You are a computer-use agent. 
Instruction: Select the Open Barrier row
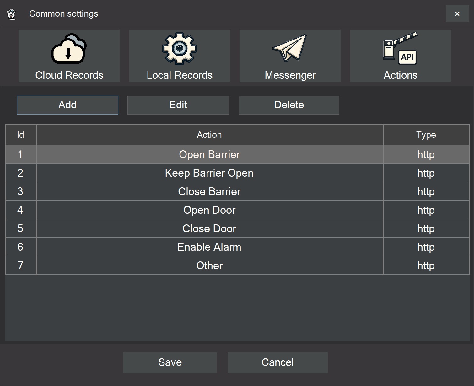pyautogui.click(x=209, y=154)
